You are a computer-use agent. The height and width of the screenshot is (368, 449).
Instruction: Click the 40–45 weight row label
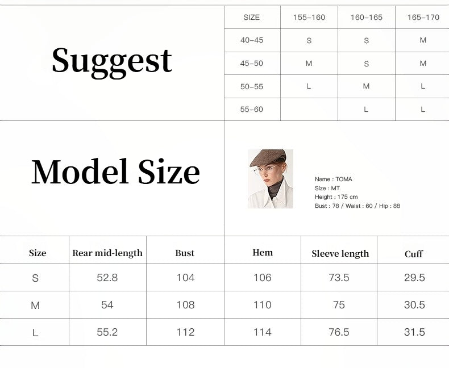pos(252,40)
